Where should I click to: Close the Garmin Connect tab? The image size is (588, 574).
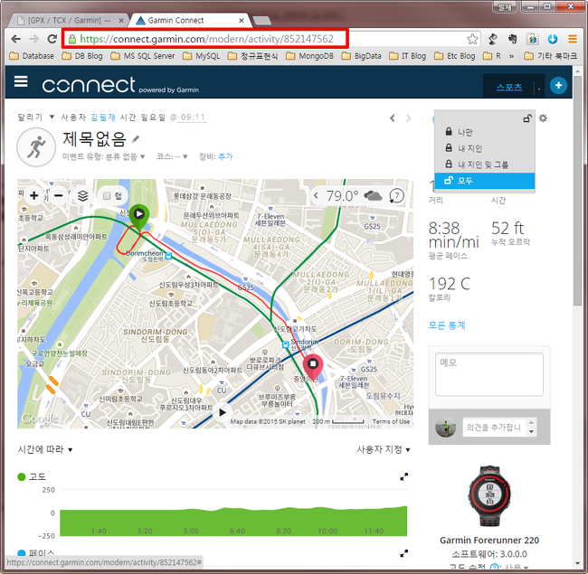[242, 21]
